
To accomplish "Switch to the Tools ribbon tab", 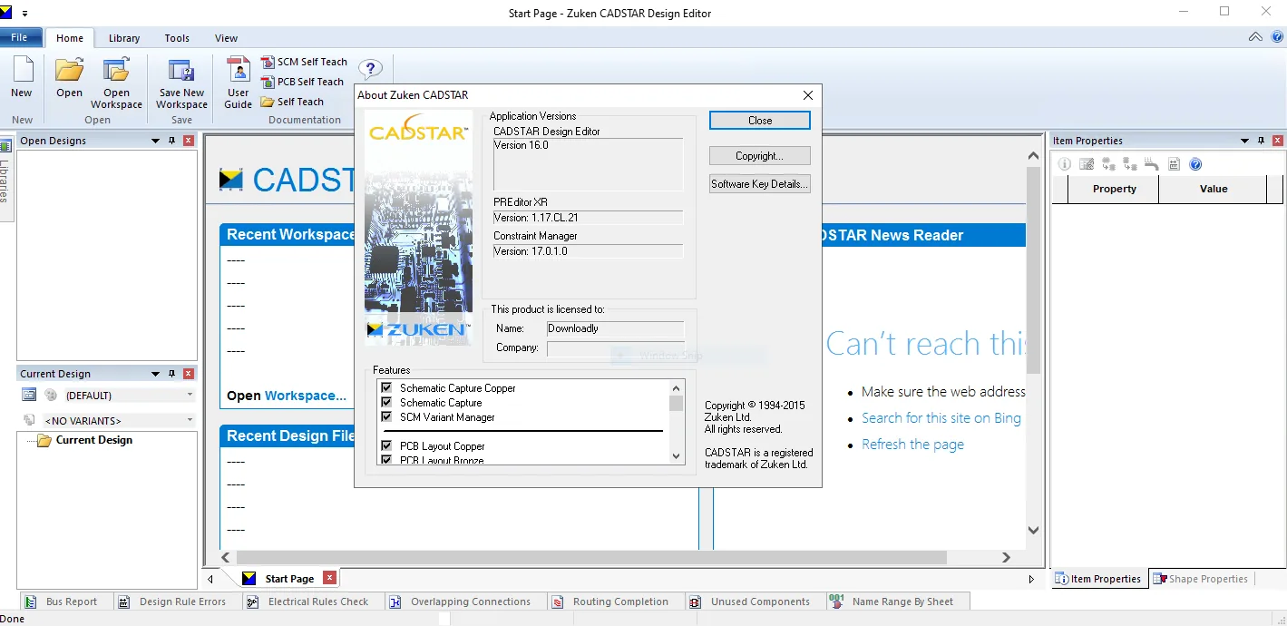I will (x=177, y=38).
